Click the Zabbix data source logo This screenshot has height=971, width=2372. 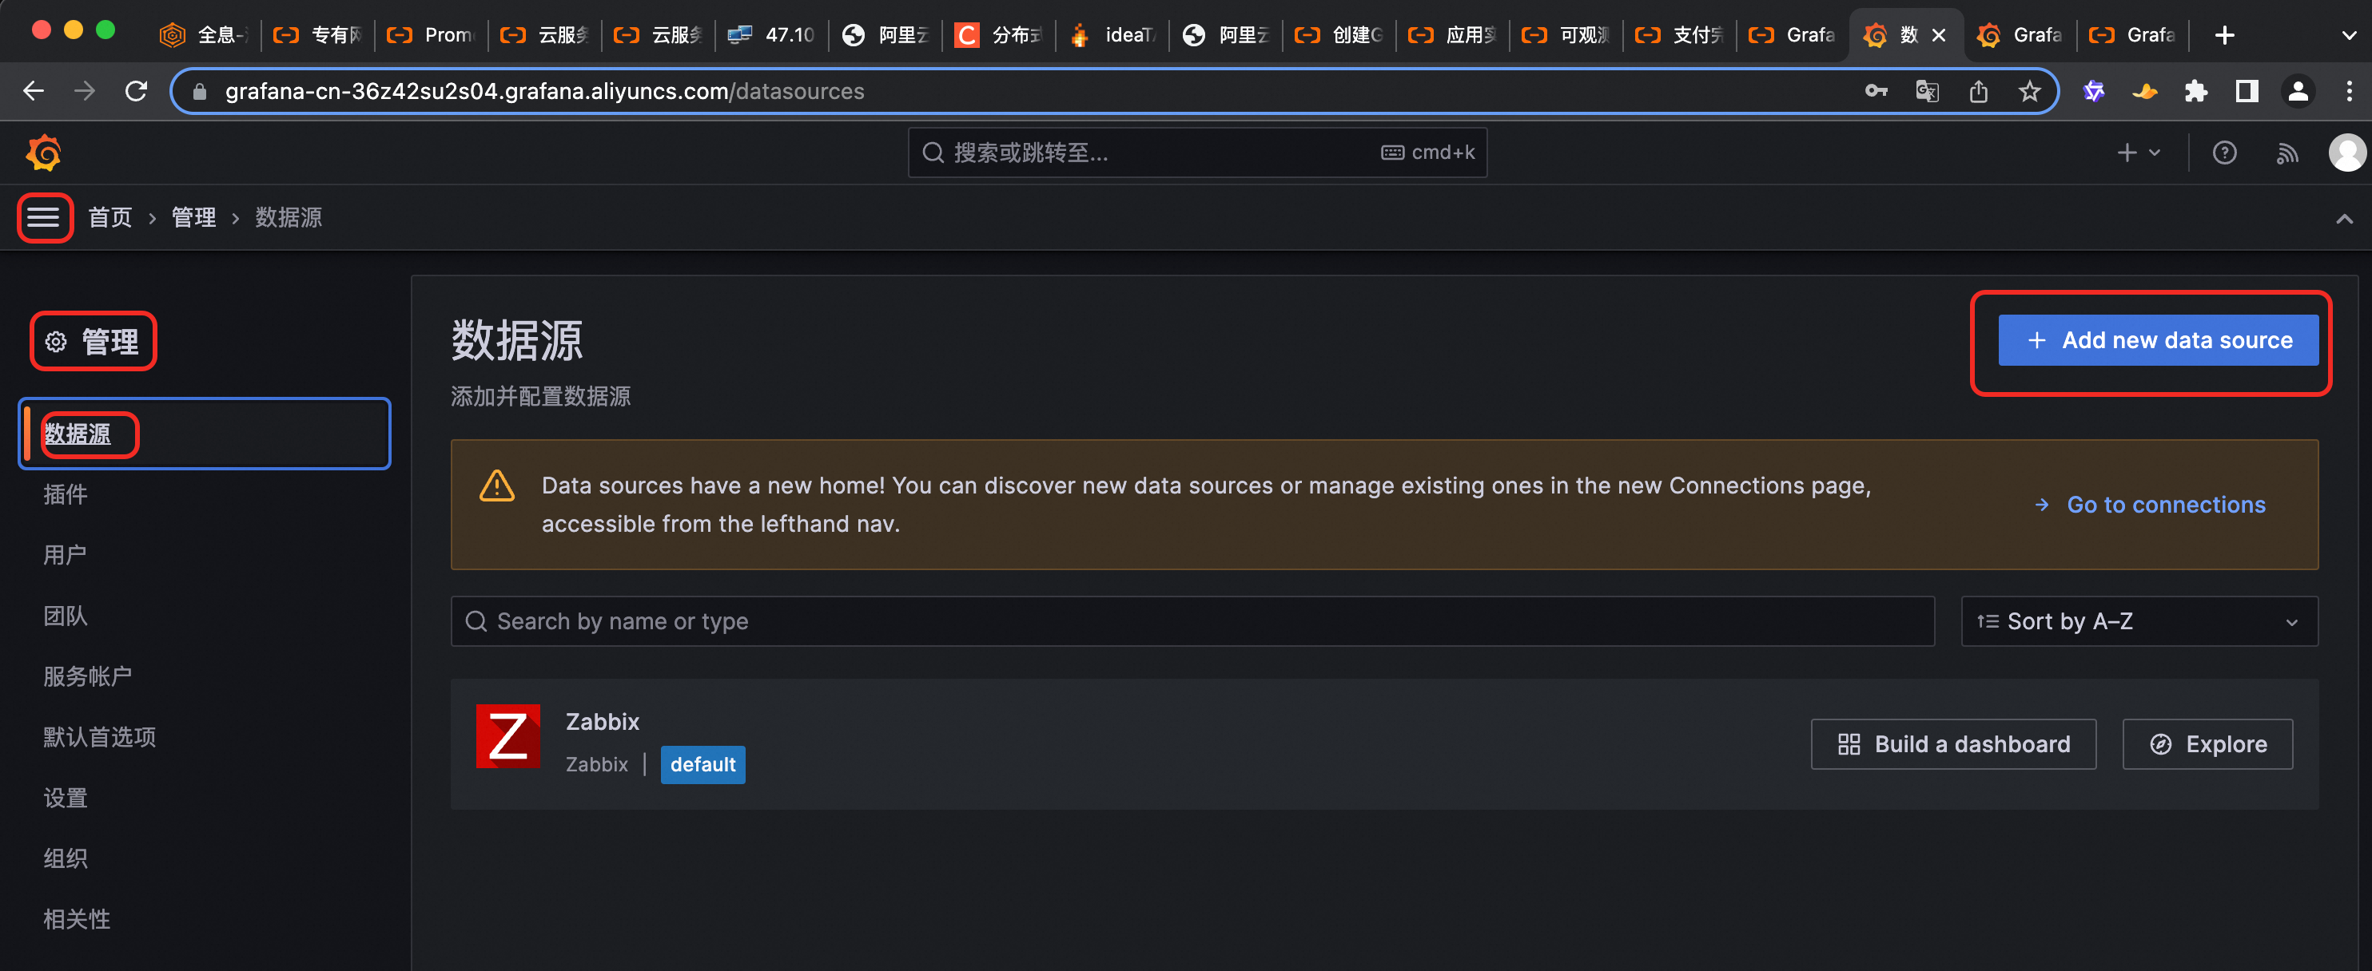507,736
